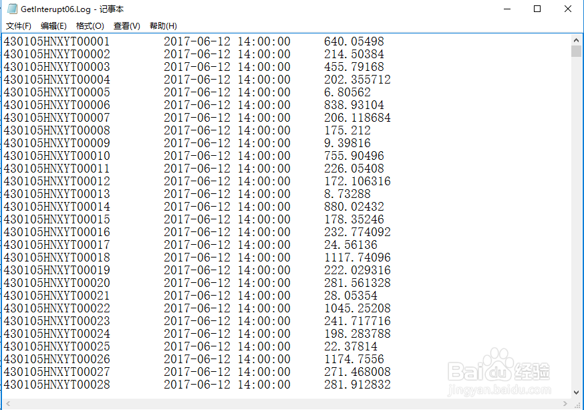Viewport: 584px width, 410px height.
Task: Click ID 430105HNXYT00004
Action: (57, 80)
